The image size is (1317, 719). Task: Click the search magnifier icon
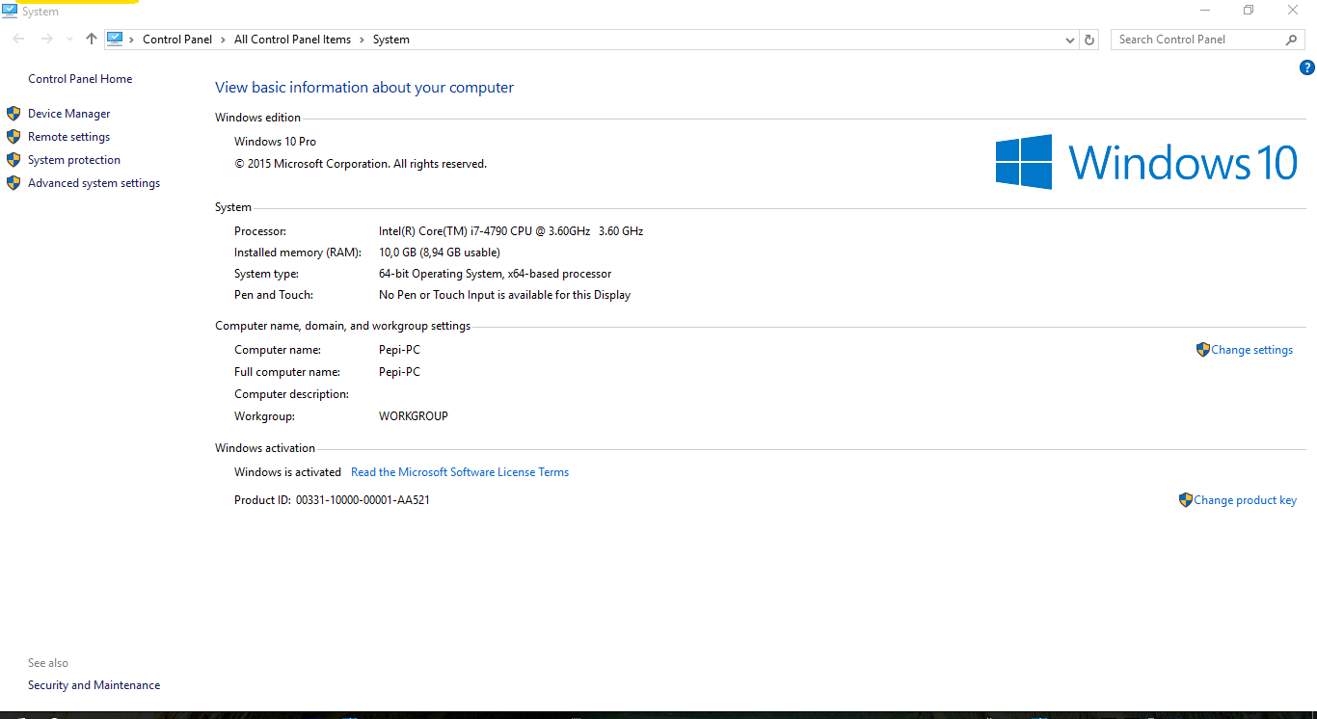[x=1292, y=40]
